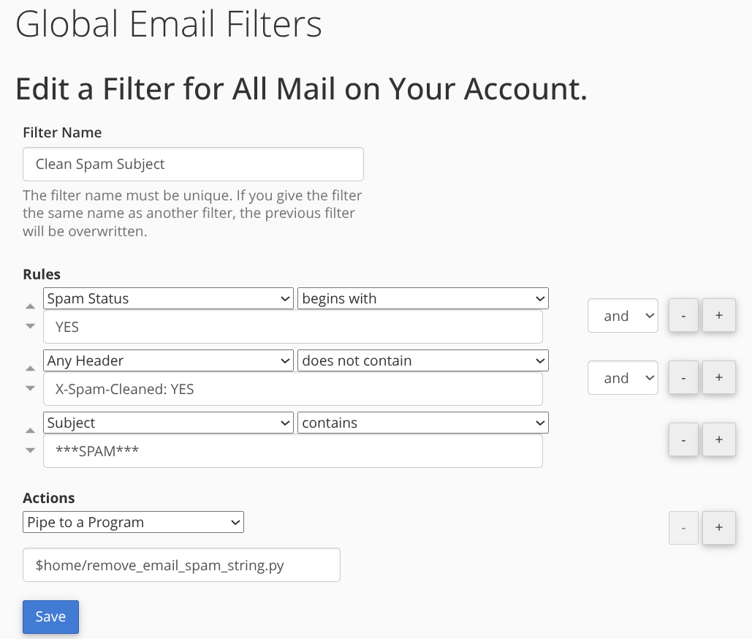This screenshot has width=752, height=639.
Task: Add another action with plus button
Action: point(719,528)
